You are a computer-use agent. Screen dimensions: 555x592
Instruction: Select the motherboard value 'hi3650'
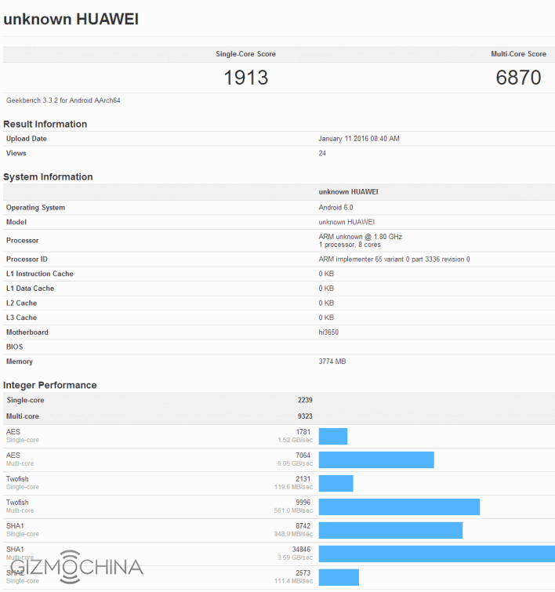point(328,332)
